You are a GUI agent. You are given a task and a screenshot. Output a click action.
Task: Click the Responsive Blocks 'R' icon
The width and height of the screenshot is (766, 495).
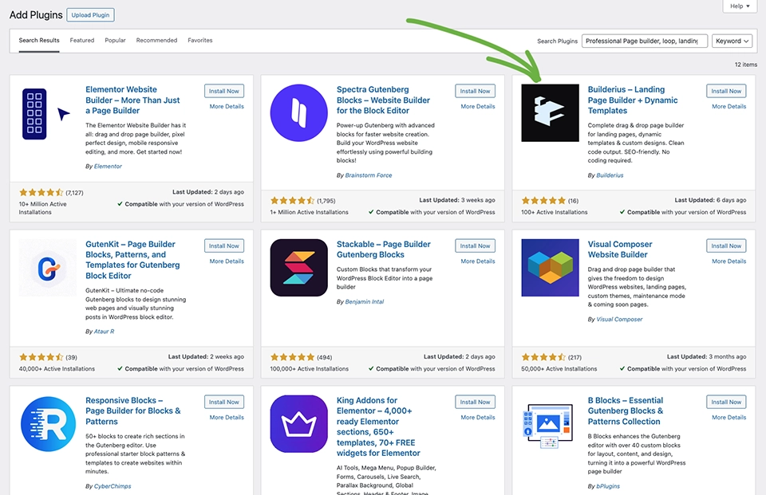pyautogui.click(x=47, y=422)
